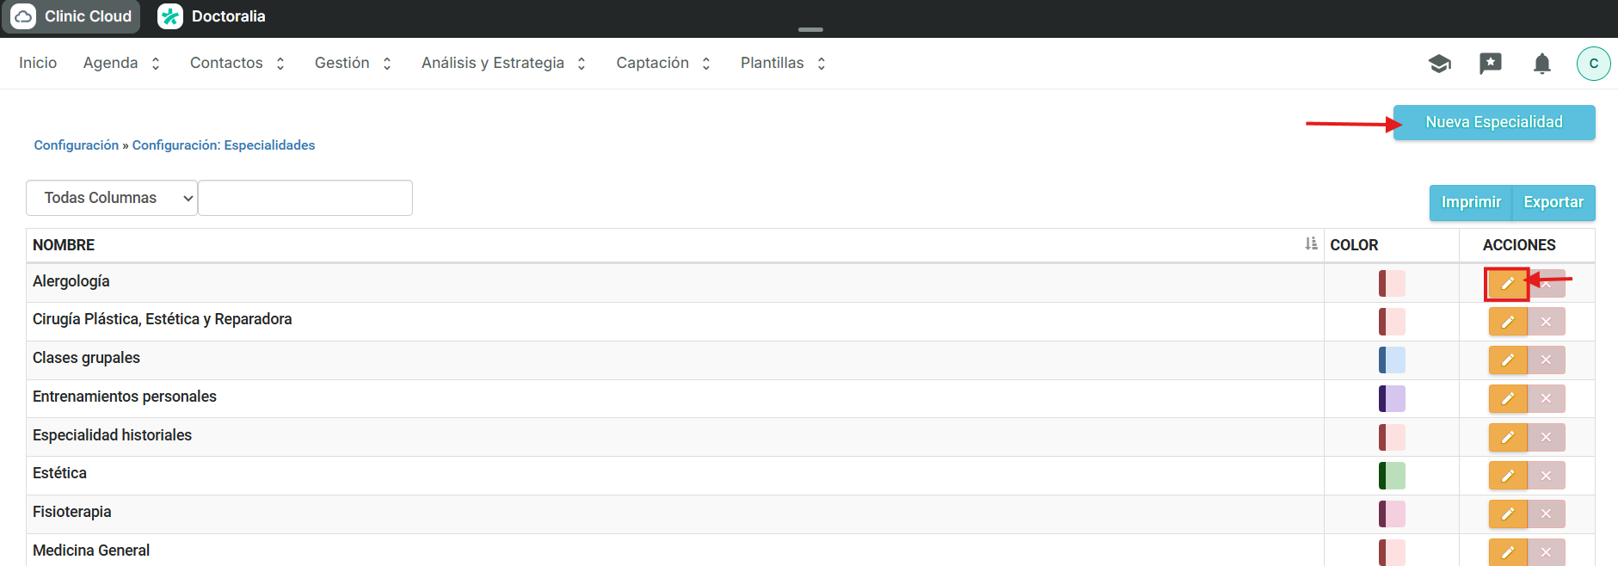Open the Todas Columnas dropdown

click(112, 198)
